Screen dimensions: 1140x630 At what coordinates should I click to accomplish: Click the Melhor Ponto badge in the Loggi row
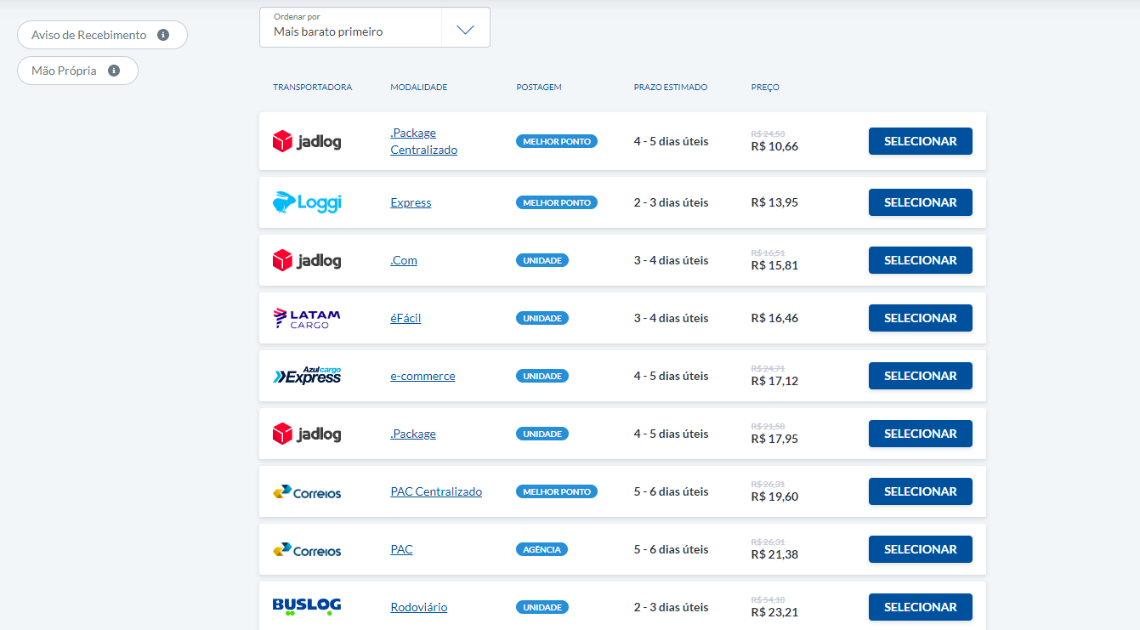point(556,202)
